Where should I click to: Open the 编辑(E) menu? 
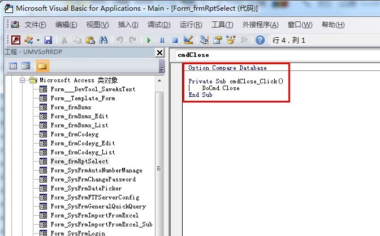(66, 24)
